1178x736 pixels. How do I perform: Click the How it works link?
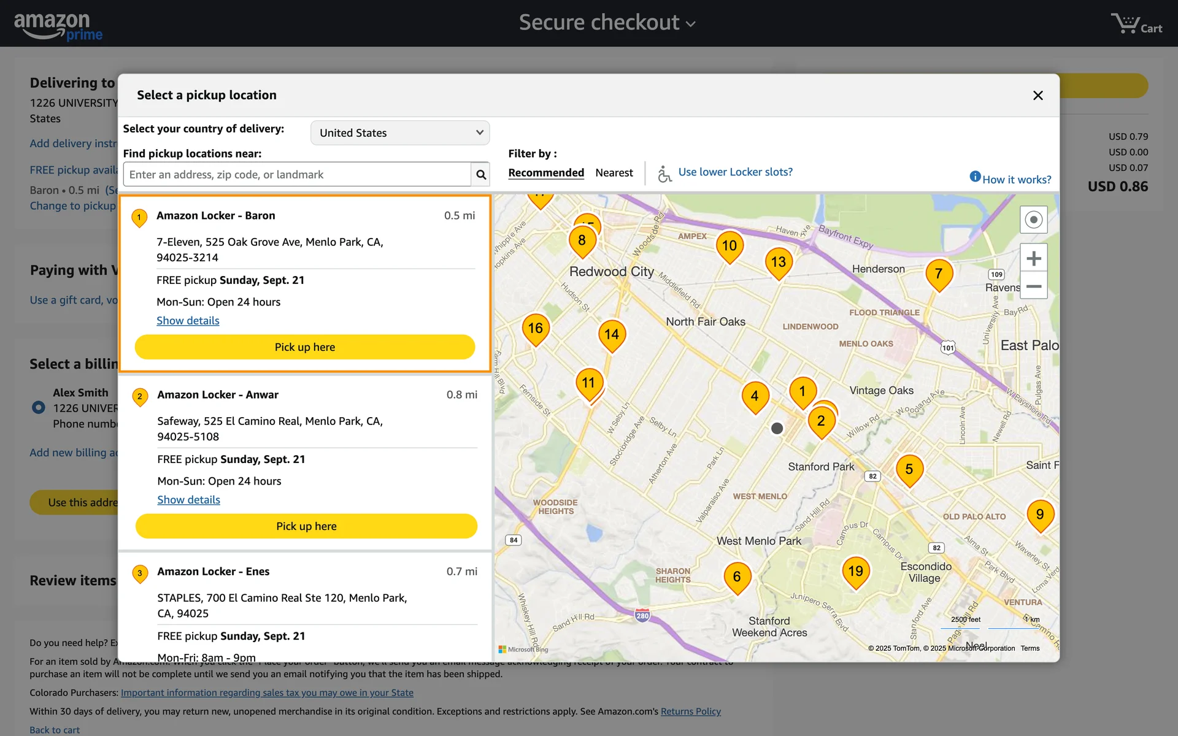(1016, 180)
